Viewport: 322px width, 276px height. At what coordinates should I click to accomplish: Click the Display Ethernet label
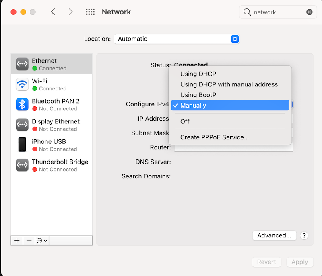click(x=56, y=121)
